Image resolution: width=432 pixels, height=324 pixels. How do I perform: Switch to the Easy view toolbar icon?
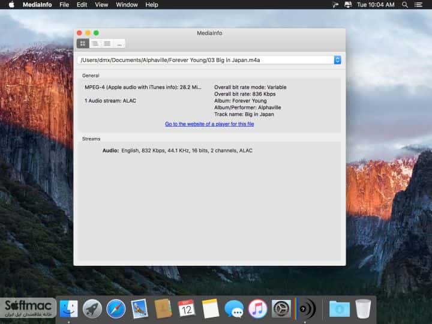[83, 44]
